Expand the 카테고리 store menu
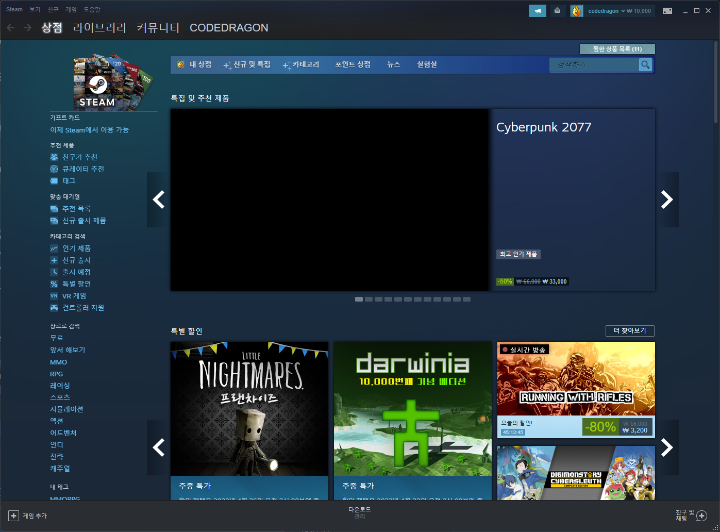Image resolution: width=720 pixels, height=532 pixels. (301, 64)
